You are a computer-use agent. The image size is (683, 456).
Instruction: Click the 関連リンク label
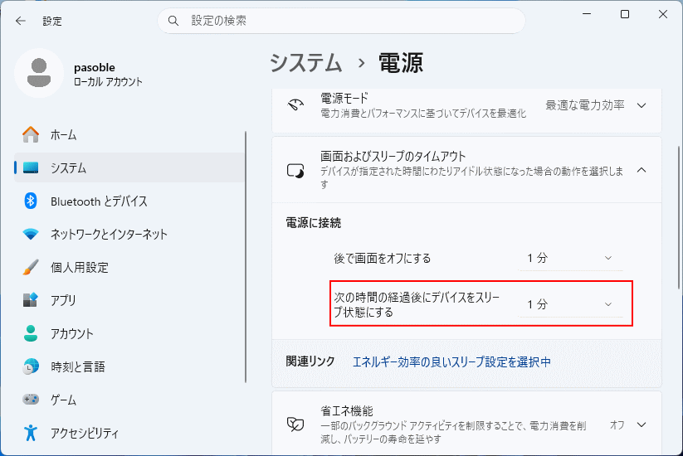click(x=310, y=361)
